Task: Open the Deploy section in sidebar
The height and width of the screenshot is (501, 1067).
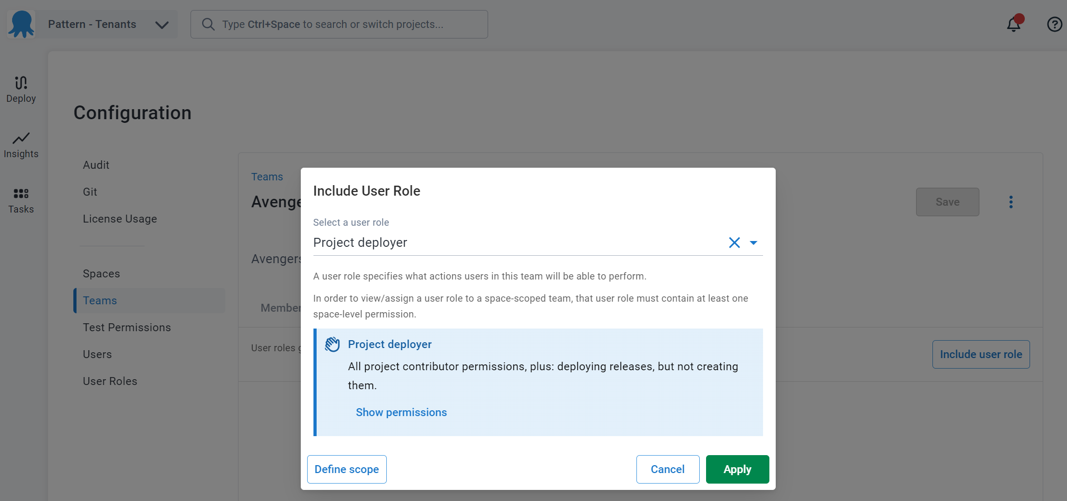Action: point(21,90)
